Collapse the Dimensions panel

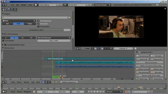point(3,48)
